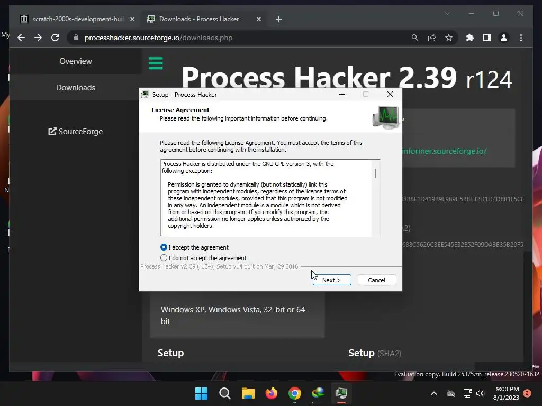Cancel the Process Hacker setup
Screen dimensions: 542x406
tap(376, 280)
